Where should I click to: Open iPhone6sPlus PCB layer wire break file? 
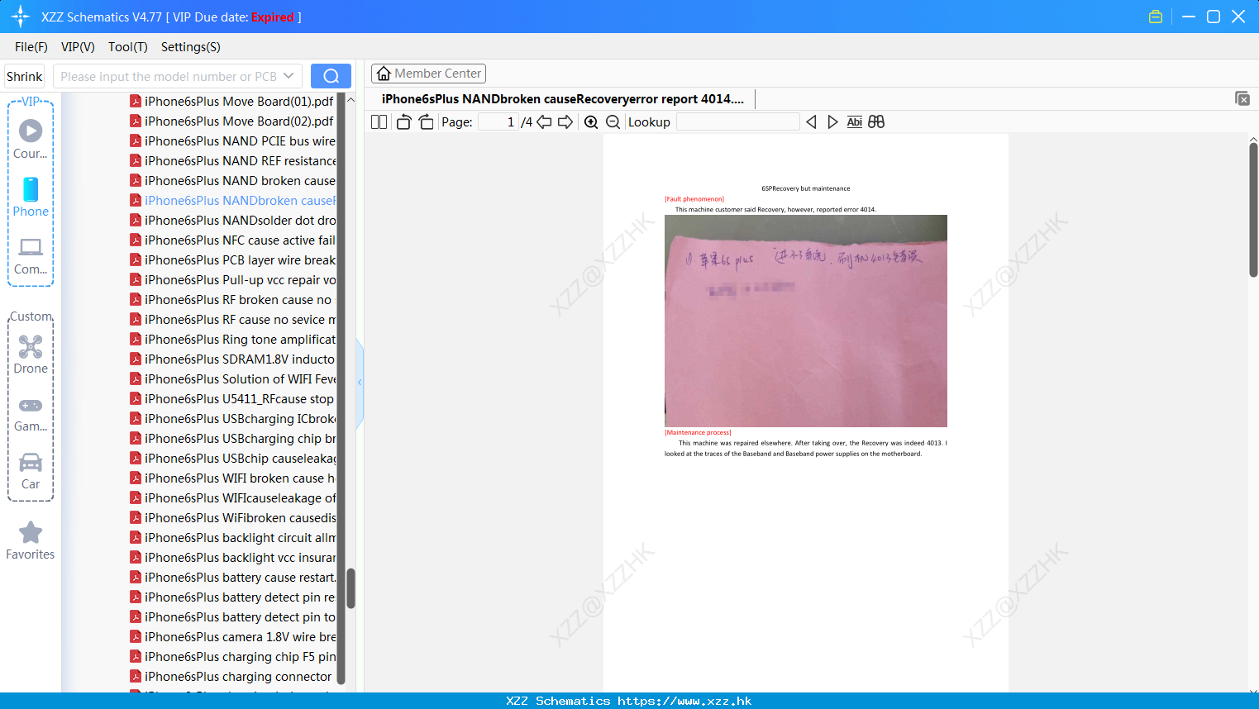pos(232,260)
